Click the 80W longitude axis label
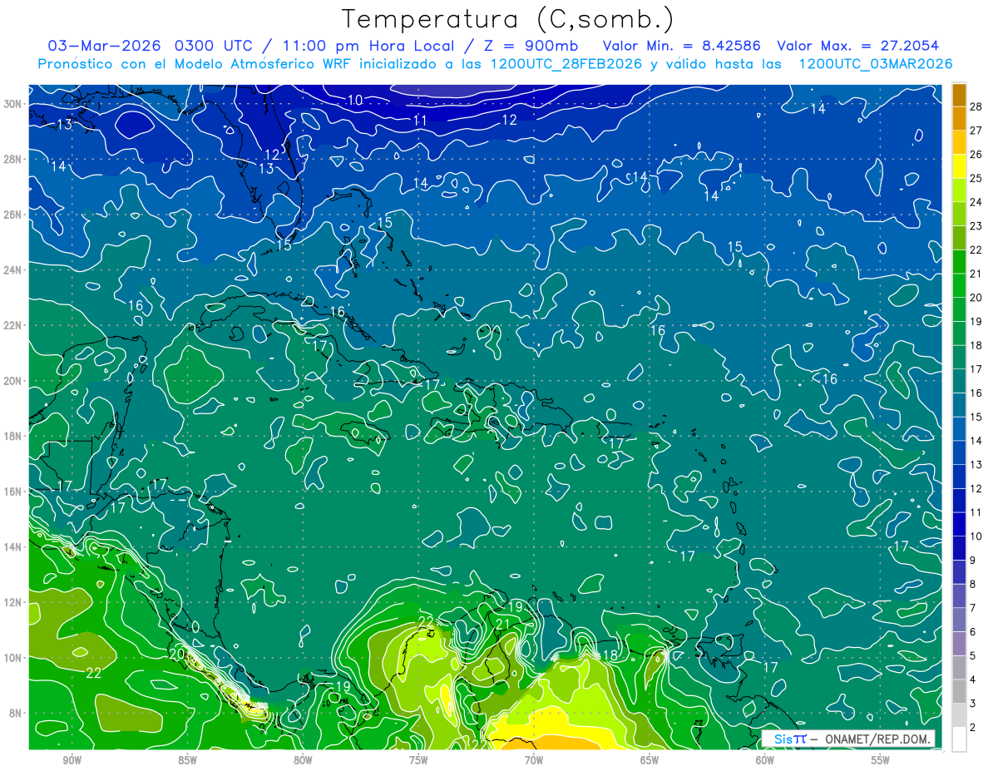 (303, 760)
